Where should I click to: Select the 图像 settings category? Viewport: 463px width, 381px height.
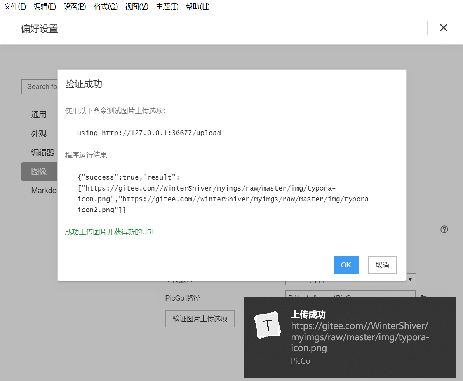point(39,171)
